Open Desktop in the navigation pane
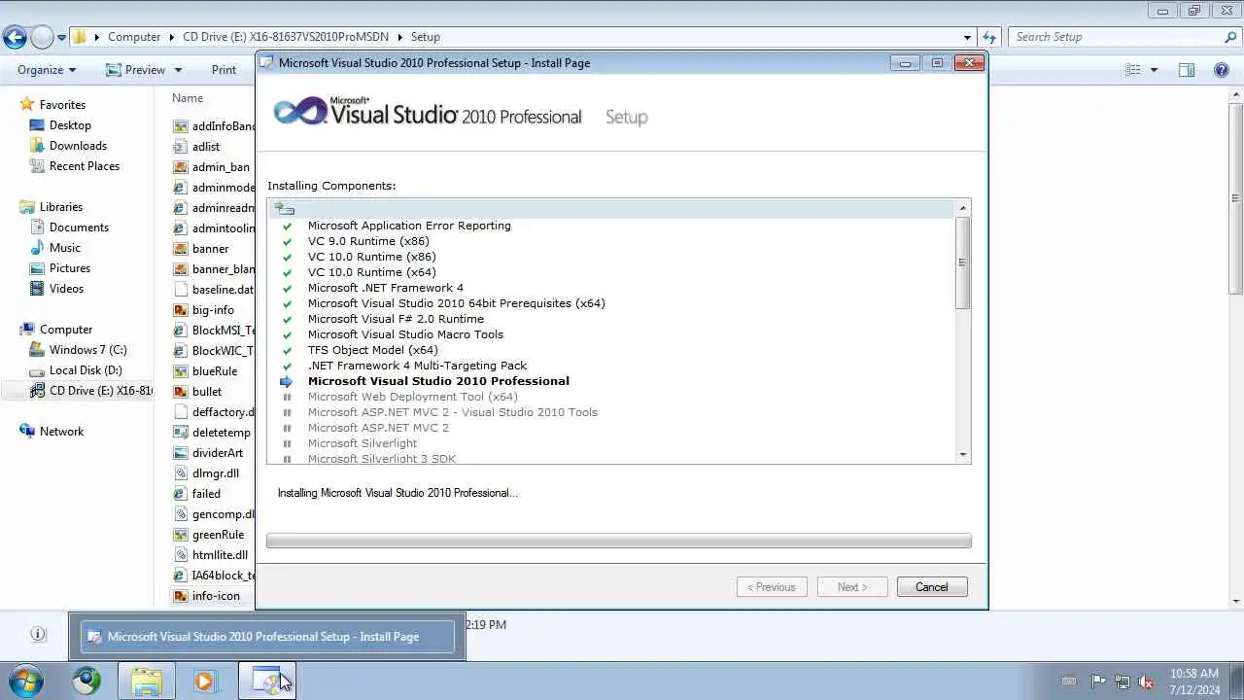The image size is (1244, 700). tap(70, 125)
